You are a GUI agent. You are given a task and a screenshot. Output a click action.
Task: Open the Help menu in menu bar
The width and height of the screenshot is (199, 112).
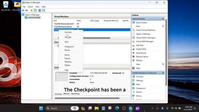point(44,7)
